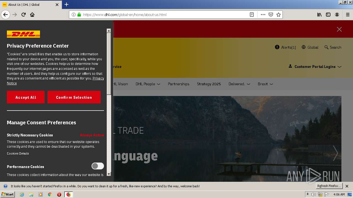
Task: Click the volume tray icon
Action: click(x=314, y=194)
